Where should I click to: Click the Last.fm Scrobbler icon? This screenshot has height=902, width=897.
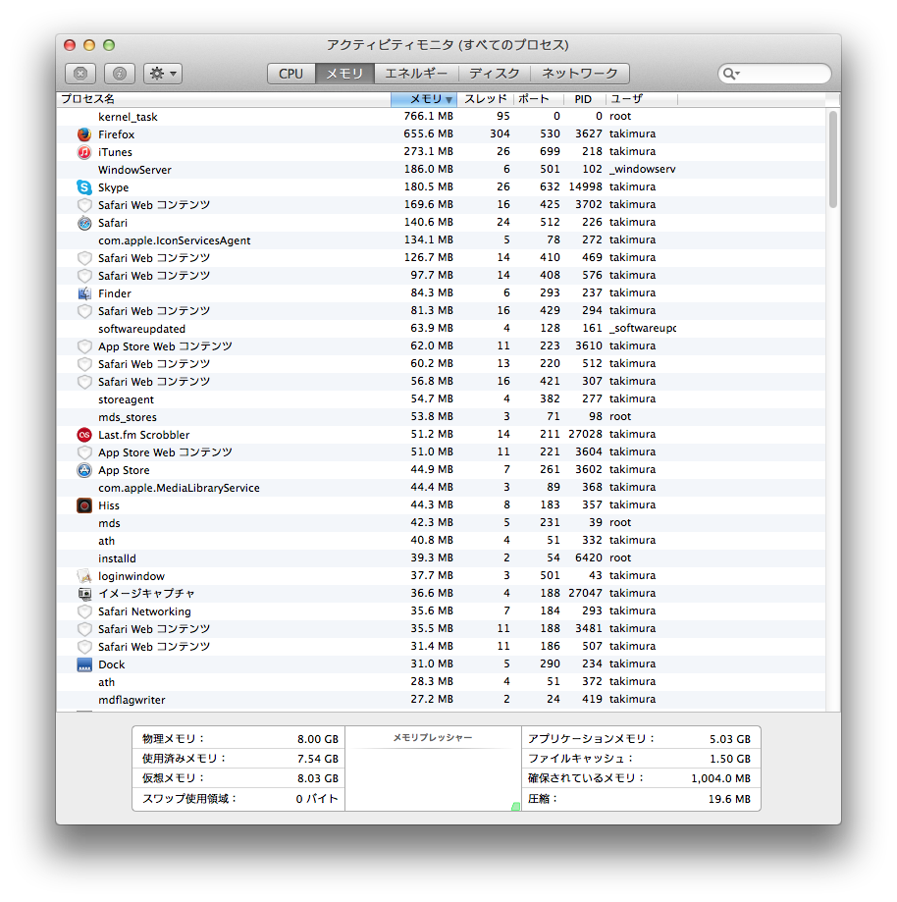(x=84, y=435)
